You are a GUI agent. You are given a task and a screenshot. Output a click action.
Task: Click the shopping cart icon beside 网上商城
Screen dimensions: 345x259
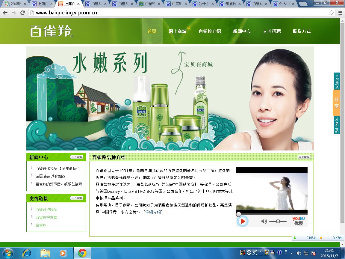pos(188,28)
